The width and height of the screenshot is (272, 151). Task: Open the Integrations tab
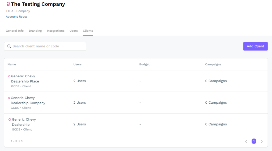tap(56, 31)
